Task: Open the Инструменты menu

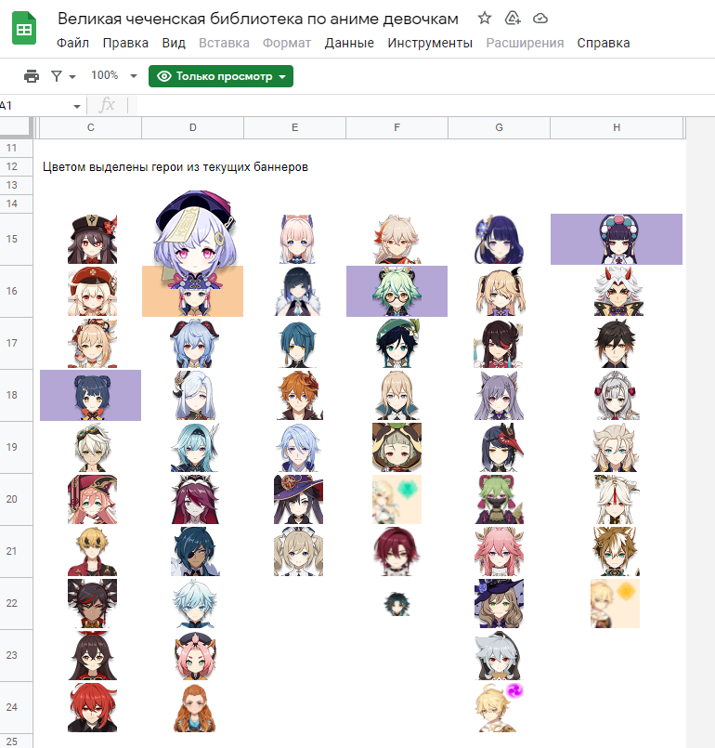Action: pyautogui.click(x=430, y=43)
